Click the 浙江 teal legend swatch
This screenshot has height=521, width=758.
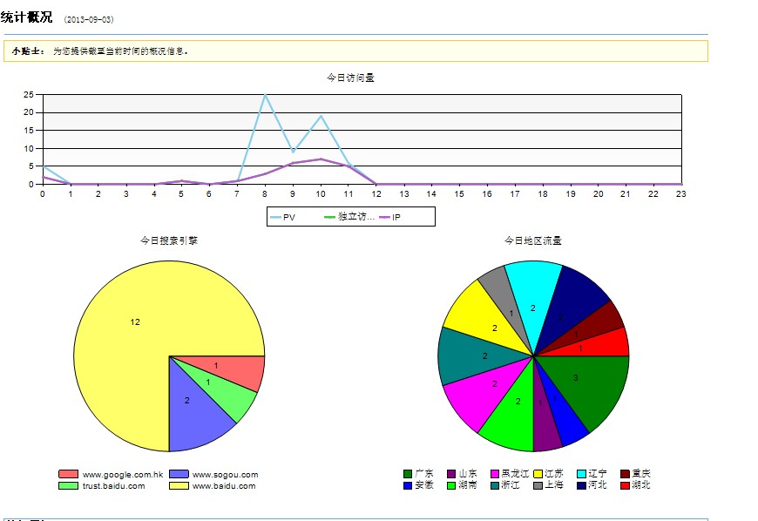coord(495,485)
